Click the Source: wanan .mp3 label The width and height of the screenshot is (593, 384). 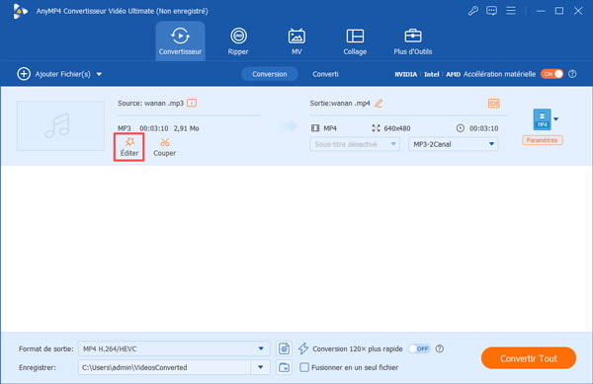coord(150,103)
